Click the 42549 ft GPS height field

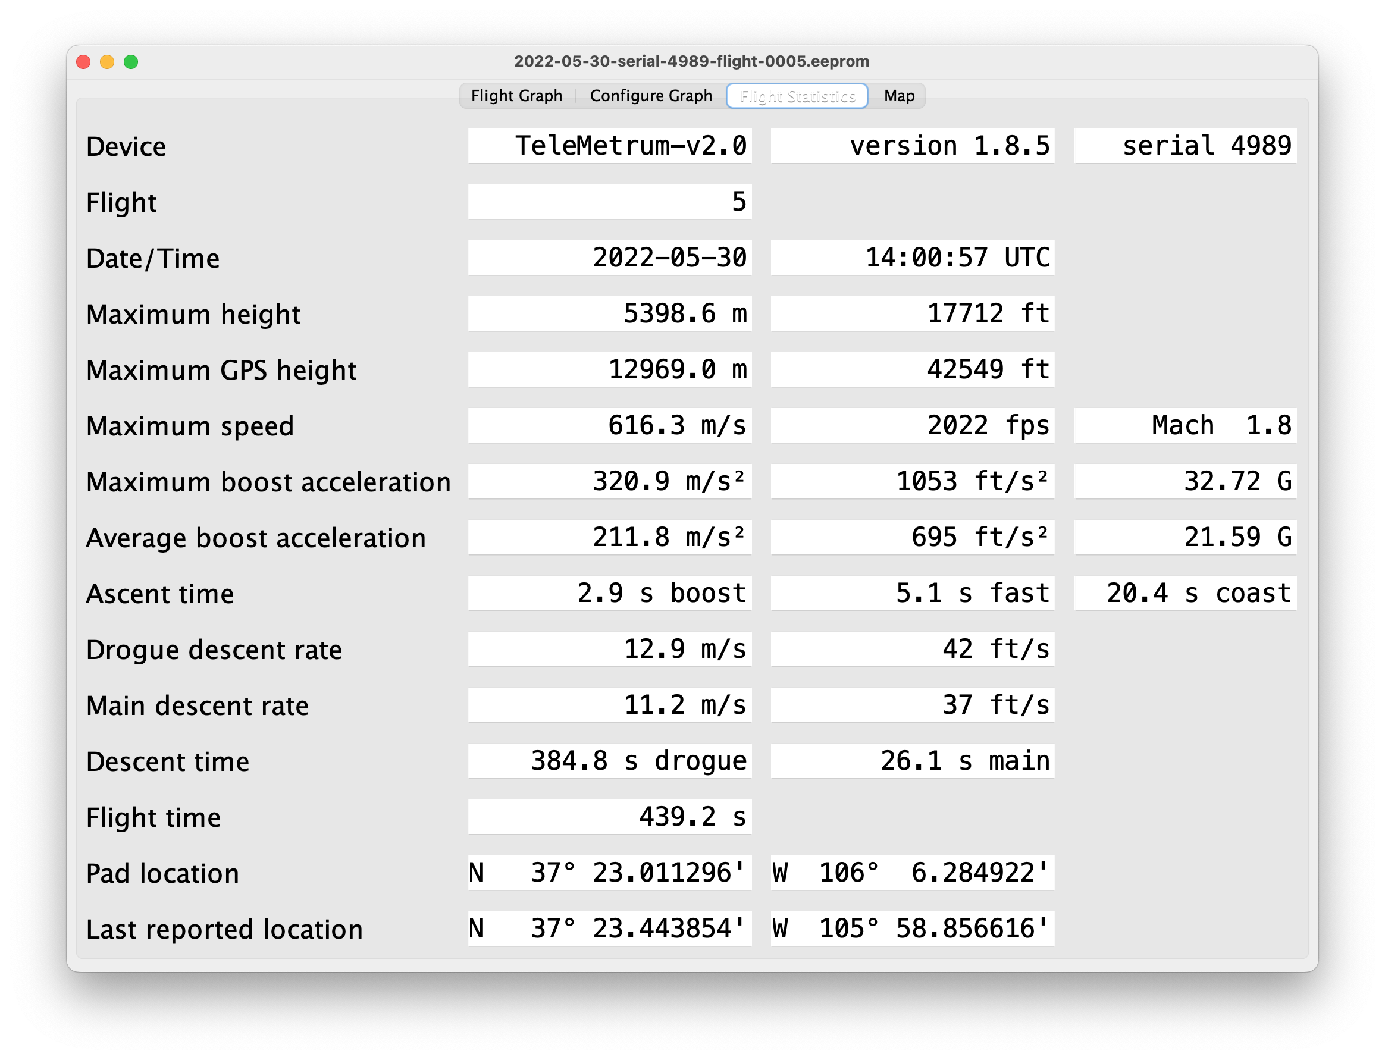coord(913,370)
